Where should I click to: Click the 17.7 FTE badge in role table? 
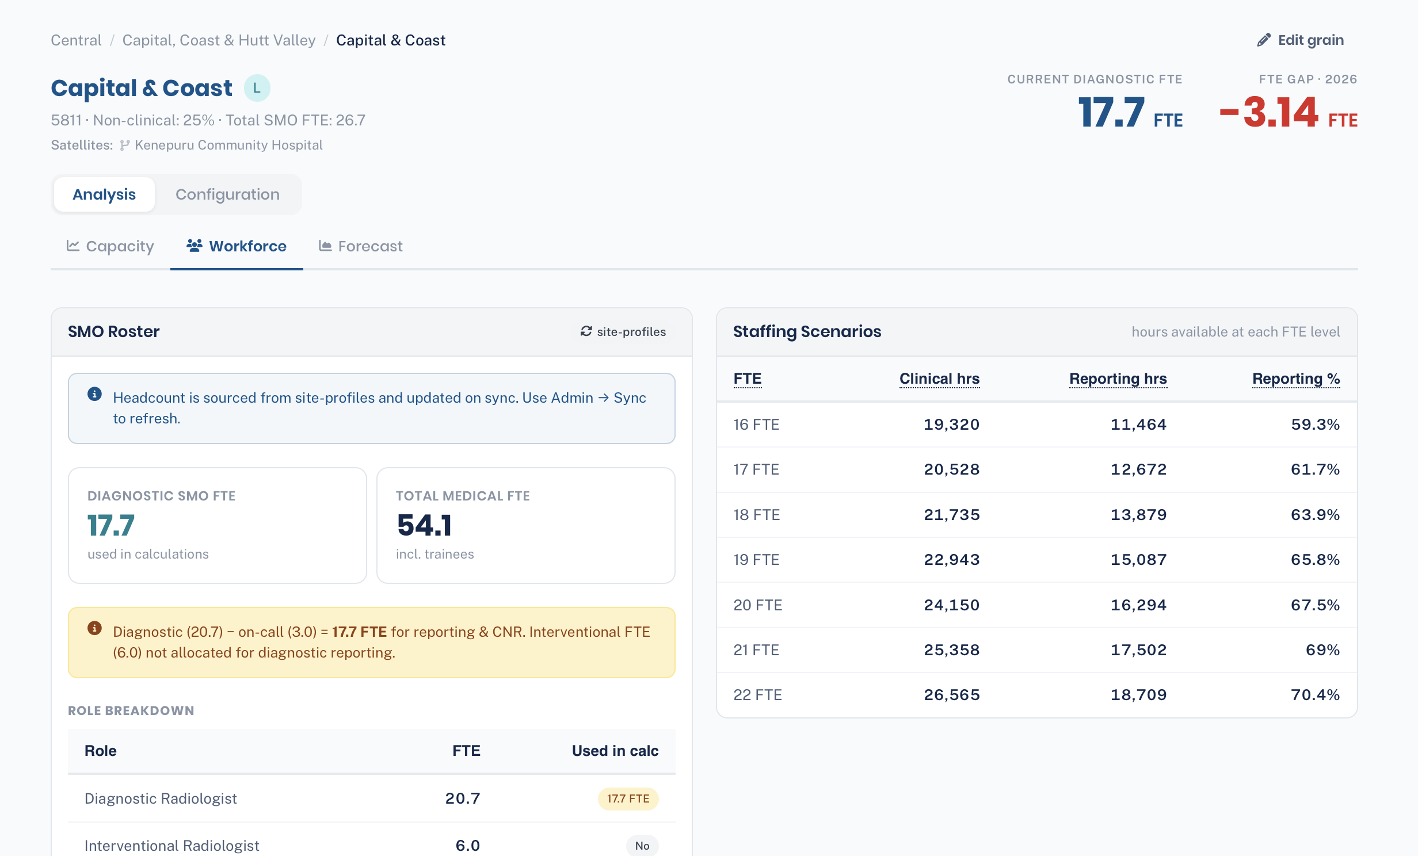pos(628,798)
